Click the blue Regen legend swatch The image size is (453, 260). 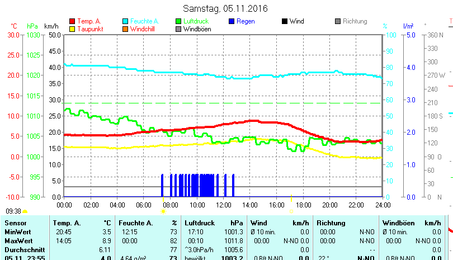pyautogui.click(x=232, y=21)
